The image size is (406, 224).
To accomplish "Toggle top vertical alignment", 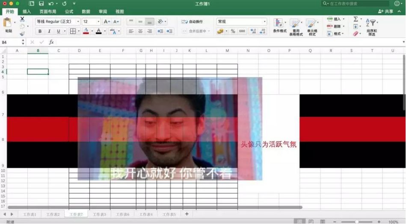I will tap(131, 21).
